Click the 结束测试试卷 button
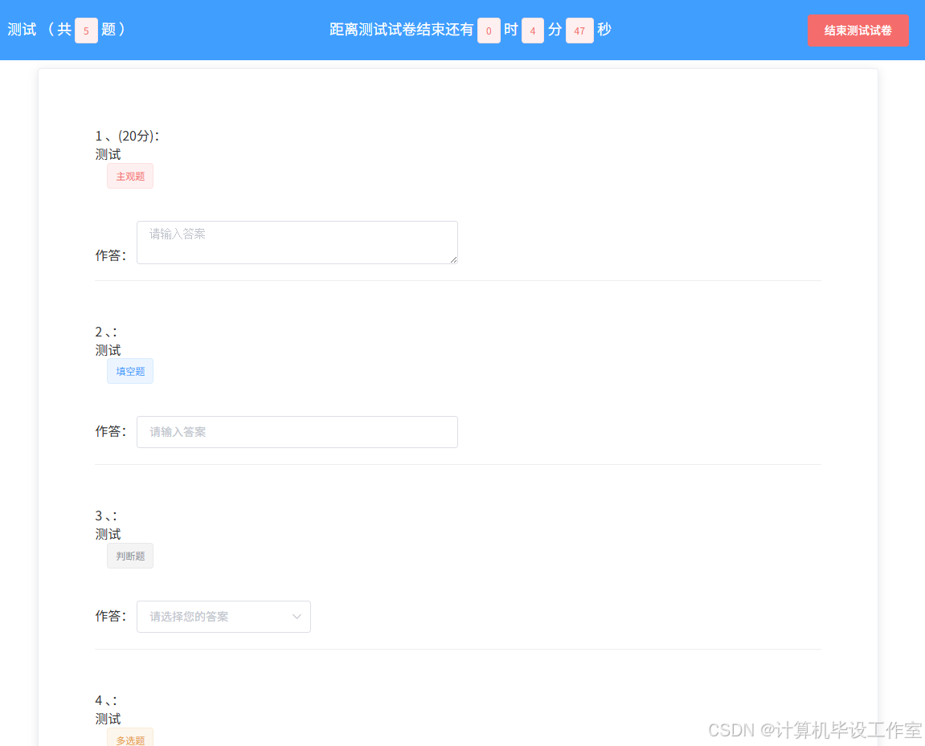This screenshot has width=925, height=746. (857, 31)
